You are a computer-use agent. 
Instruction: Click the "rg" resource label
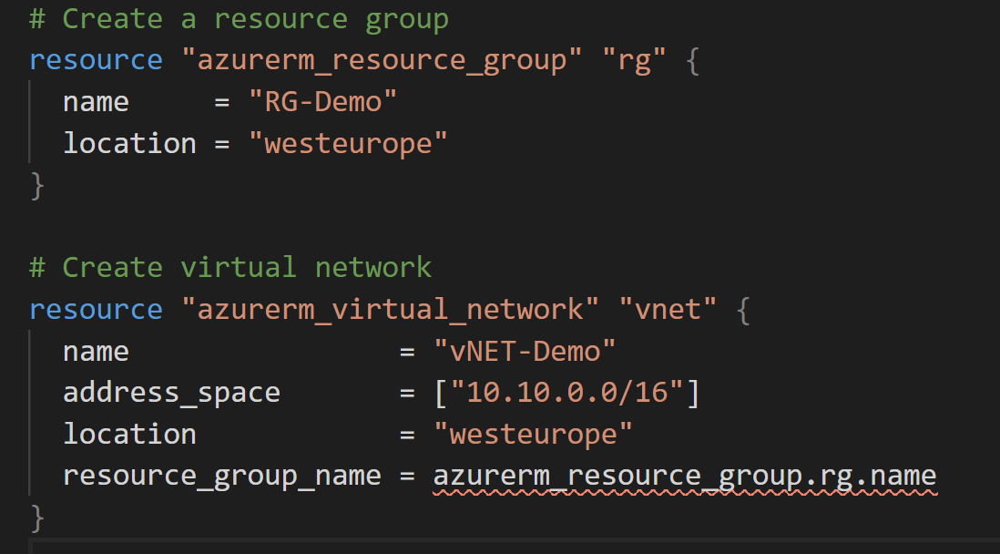(634, 61)
